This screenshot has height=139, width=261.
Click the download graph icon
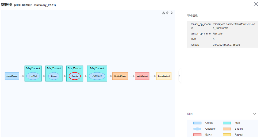point(163,13)
